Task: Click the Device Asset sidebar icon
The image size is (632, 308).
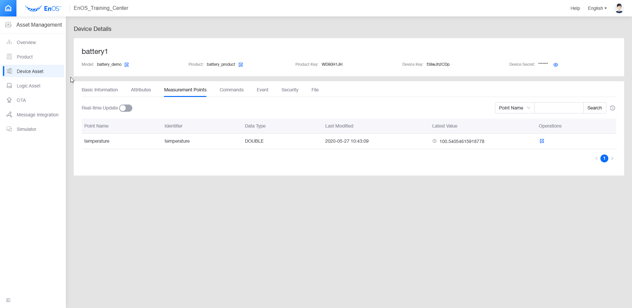Action: click(9, 71)
